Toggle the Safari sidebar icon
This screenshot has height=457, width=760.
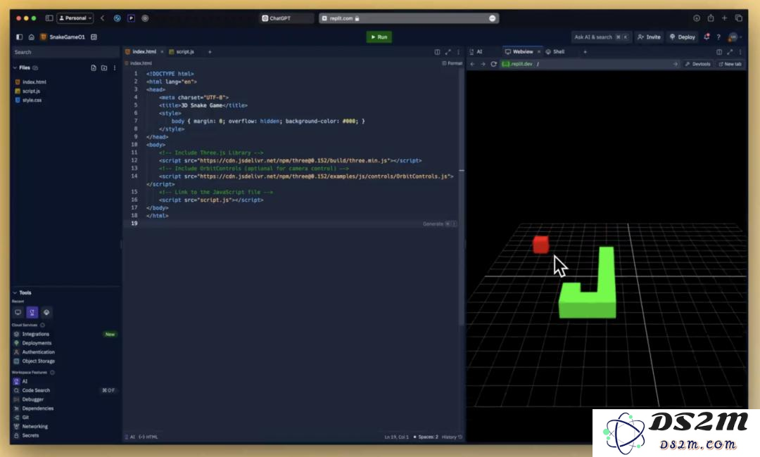tap(49, 18)
